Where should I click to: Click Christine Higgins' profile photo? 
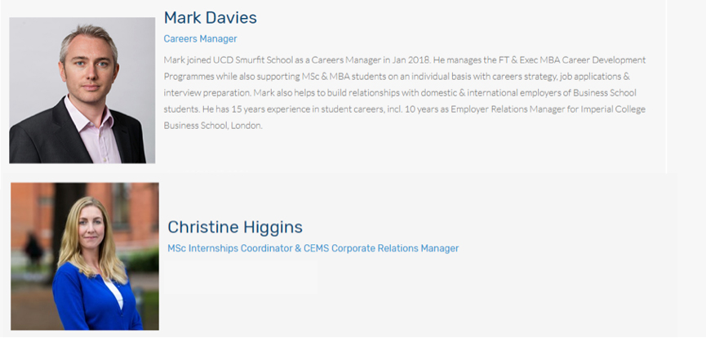(x=85, y=256)
